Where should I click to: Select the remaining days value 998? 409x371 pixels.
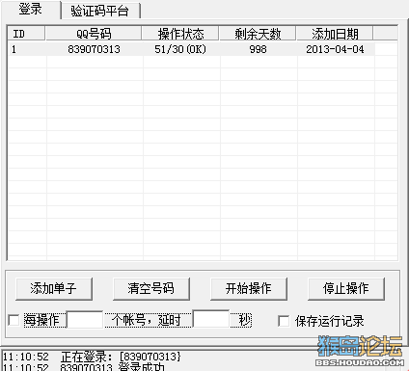coord(258,49)
